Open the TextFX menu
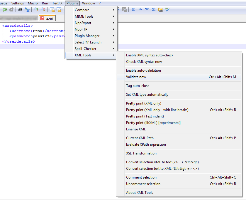Viewport: 246px width, 200px height. pyautogui.click(x=57, y=3)
